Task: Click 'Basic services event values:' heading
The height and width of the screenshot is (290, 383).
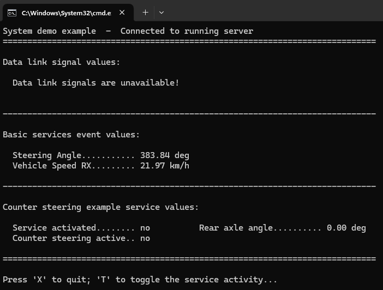Action: (71, 135)
